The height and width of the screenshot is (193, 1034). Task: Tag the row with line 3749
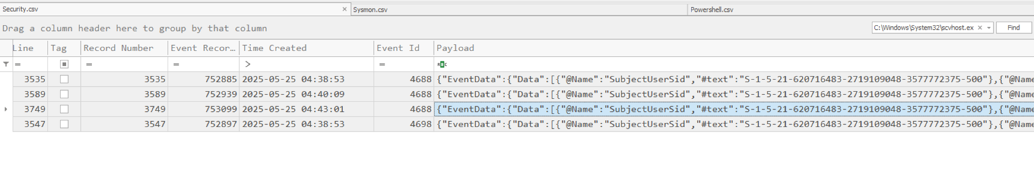point(64,109)
